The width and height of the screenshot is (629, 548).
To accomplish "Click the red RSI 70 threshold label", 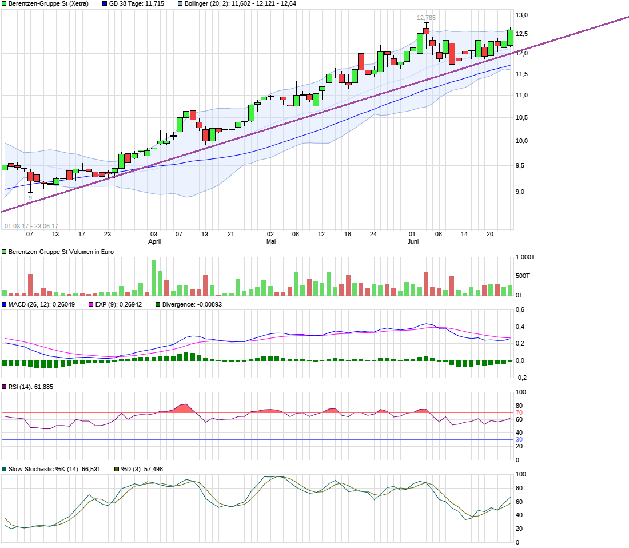I will pos(519,412).
